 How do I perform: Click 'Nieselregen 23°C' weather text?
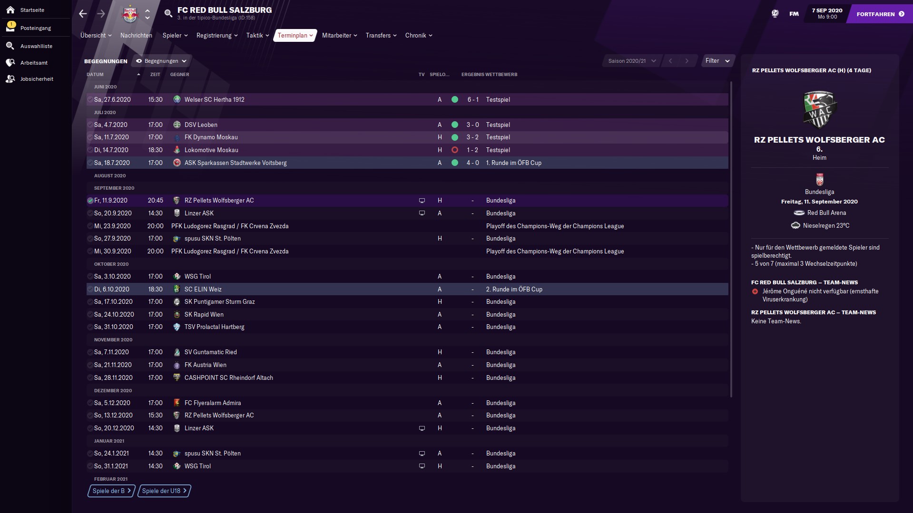pyautogui.click(x=826, y=226)
